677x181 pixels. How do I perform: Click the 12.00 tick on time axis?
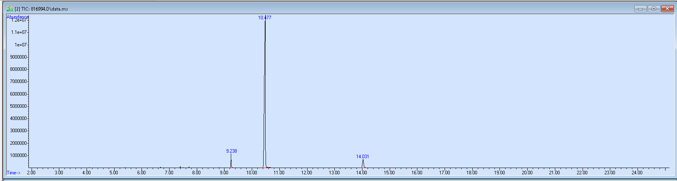[307, 173]
